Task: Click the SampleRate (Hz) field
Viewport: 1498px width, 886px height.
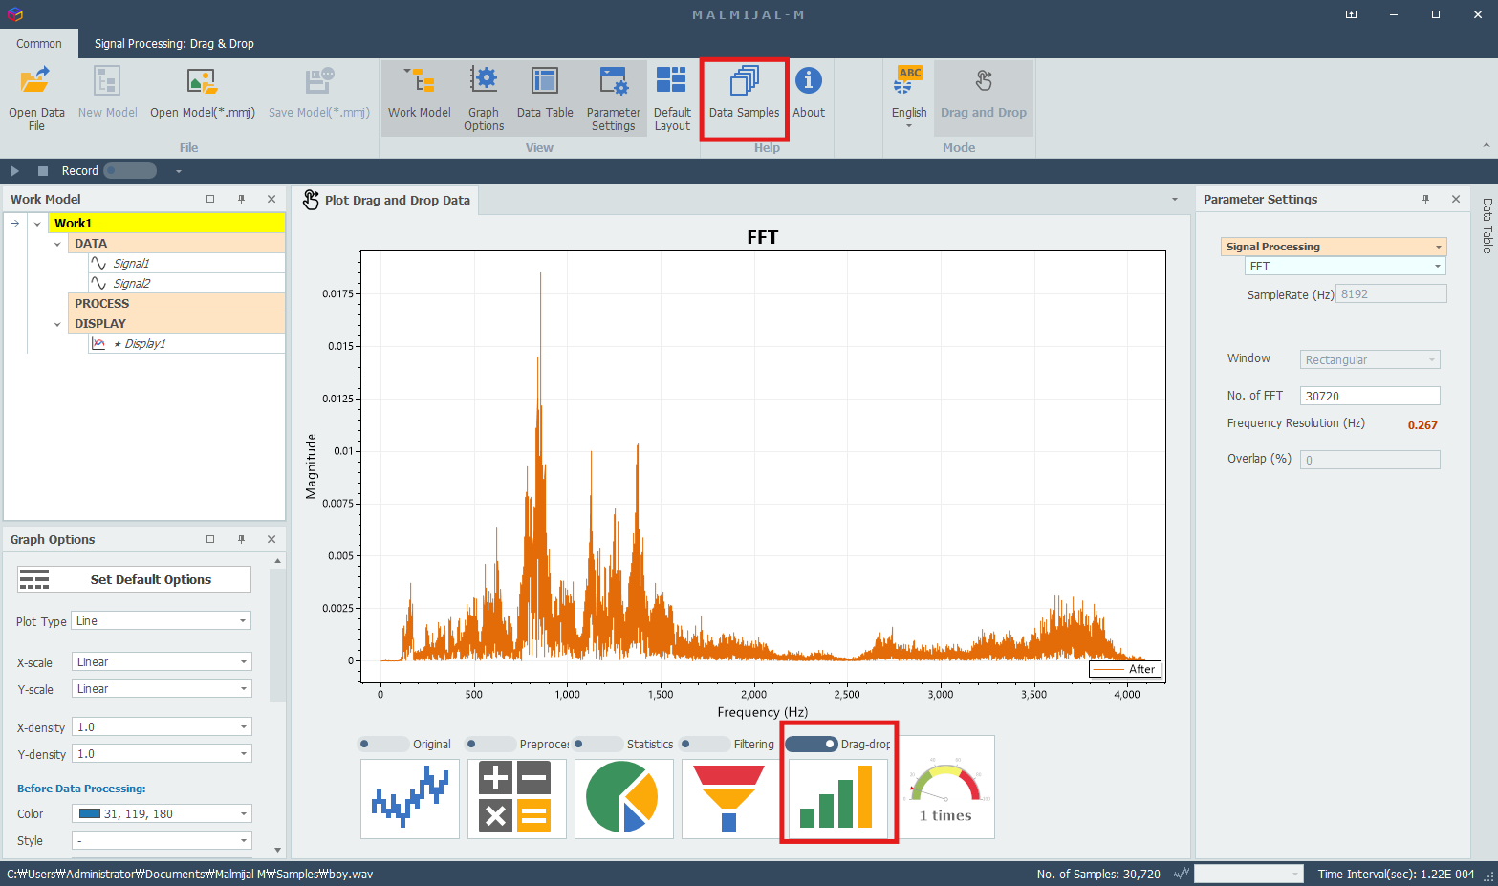Action: [1391, 294]
